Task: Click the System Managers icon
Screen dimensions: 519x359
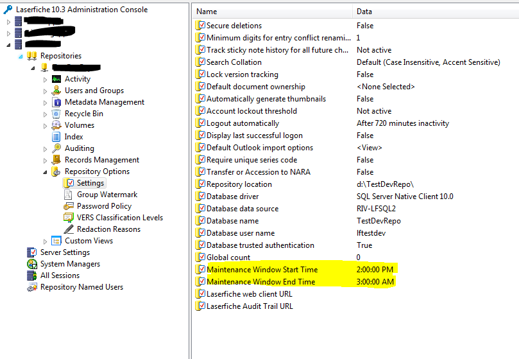Action: pyautogui.click(x=32, y=264)
